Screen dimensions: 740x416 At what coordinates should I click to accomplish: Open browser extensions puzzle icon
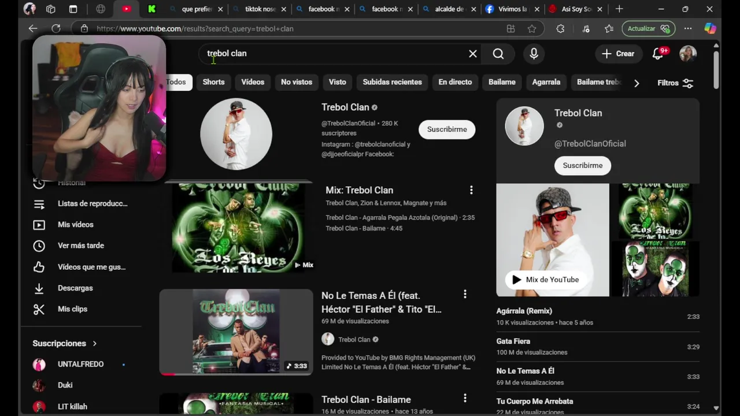(560, 28)
